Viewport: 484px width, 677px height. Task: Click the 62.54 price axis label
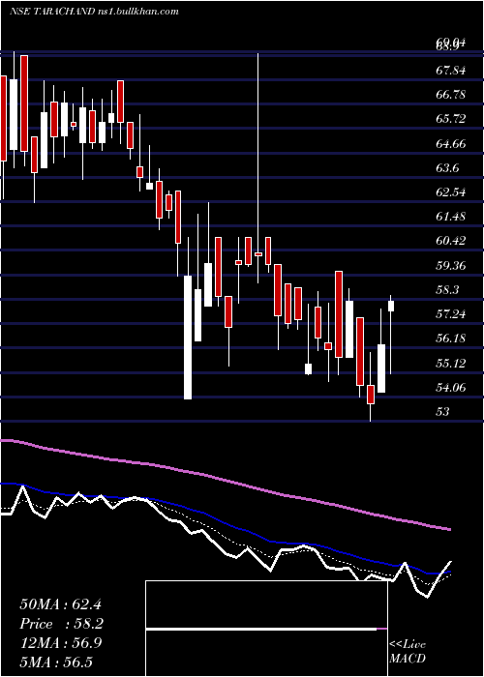point(451,192)
